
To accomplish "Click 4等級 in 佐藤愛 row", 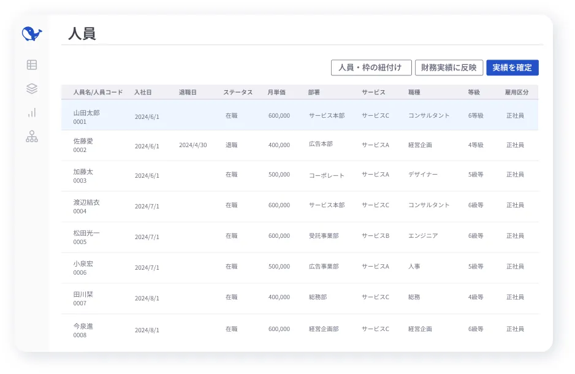I will point(476,145).
